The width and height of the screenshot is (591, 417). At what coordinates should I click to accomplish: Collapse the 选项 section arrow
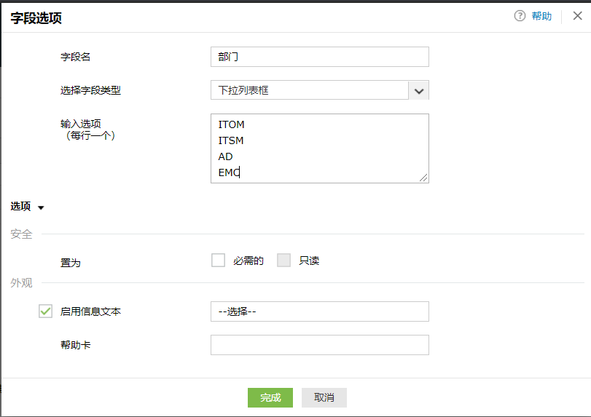[41, 207]
